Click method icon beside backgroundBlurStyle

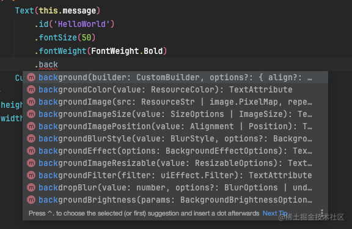tap(31, 138)
